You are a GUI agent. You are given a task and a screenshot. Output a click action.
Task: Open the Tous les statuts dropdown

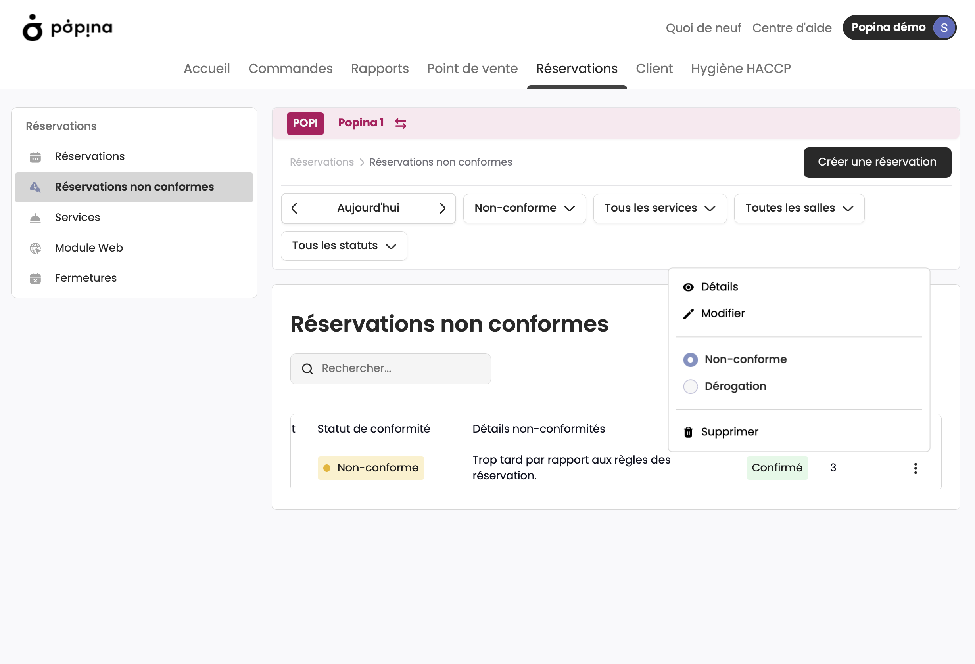pos(344,246)
